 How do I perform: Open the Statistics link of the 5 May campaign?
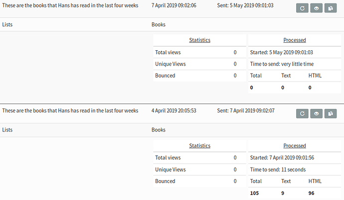point(199,40)
